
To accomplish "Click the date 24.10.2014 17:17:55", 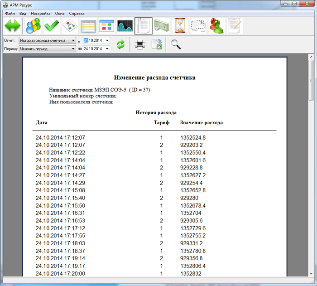I will [60, 236].
